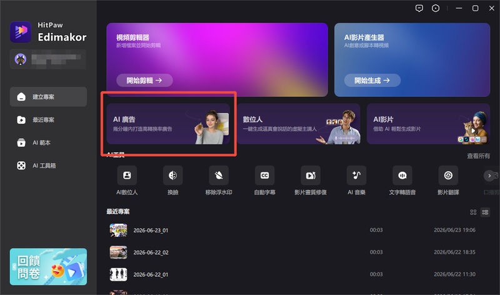This screenshot has width=500, height=295.
Task: Launch the AI 音樂 tool
Action: (x=356, y=176)
